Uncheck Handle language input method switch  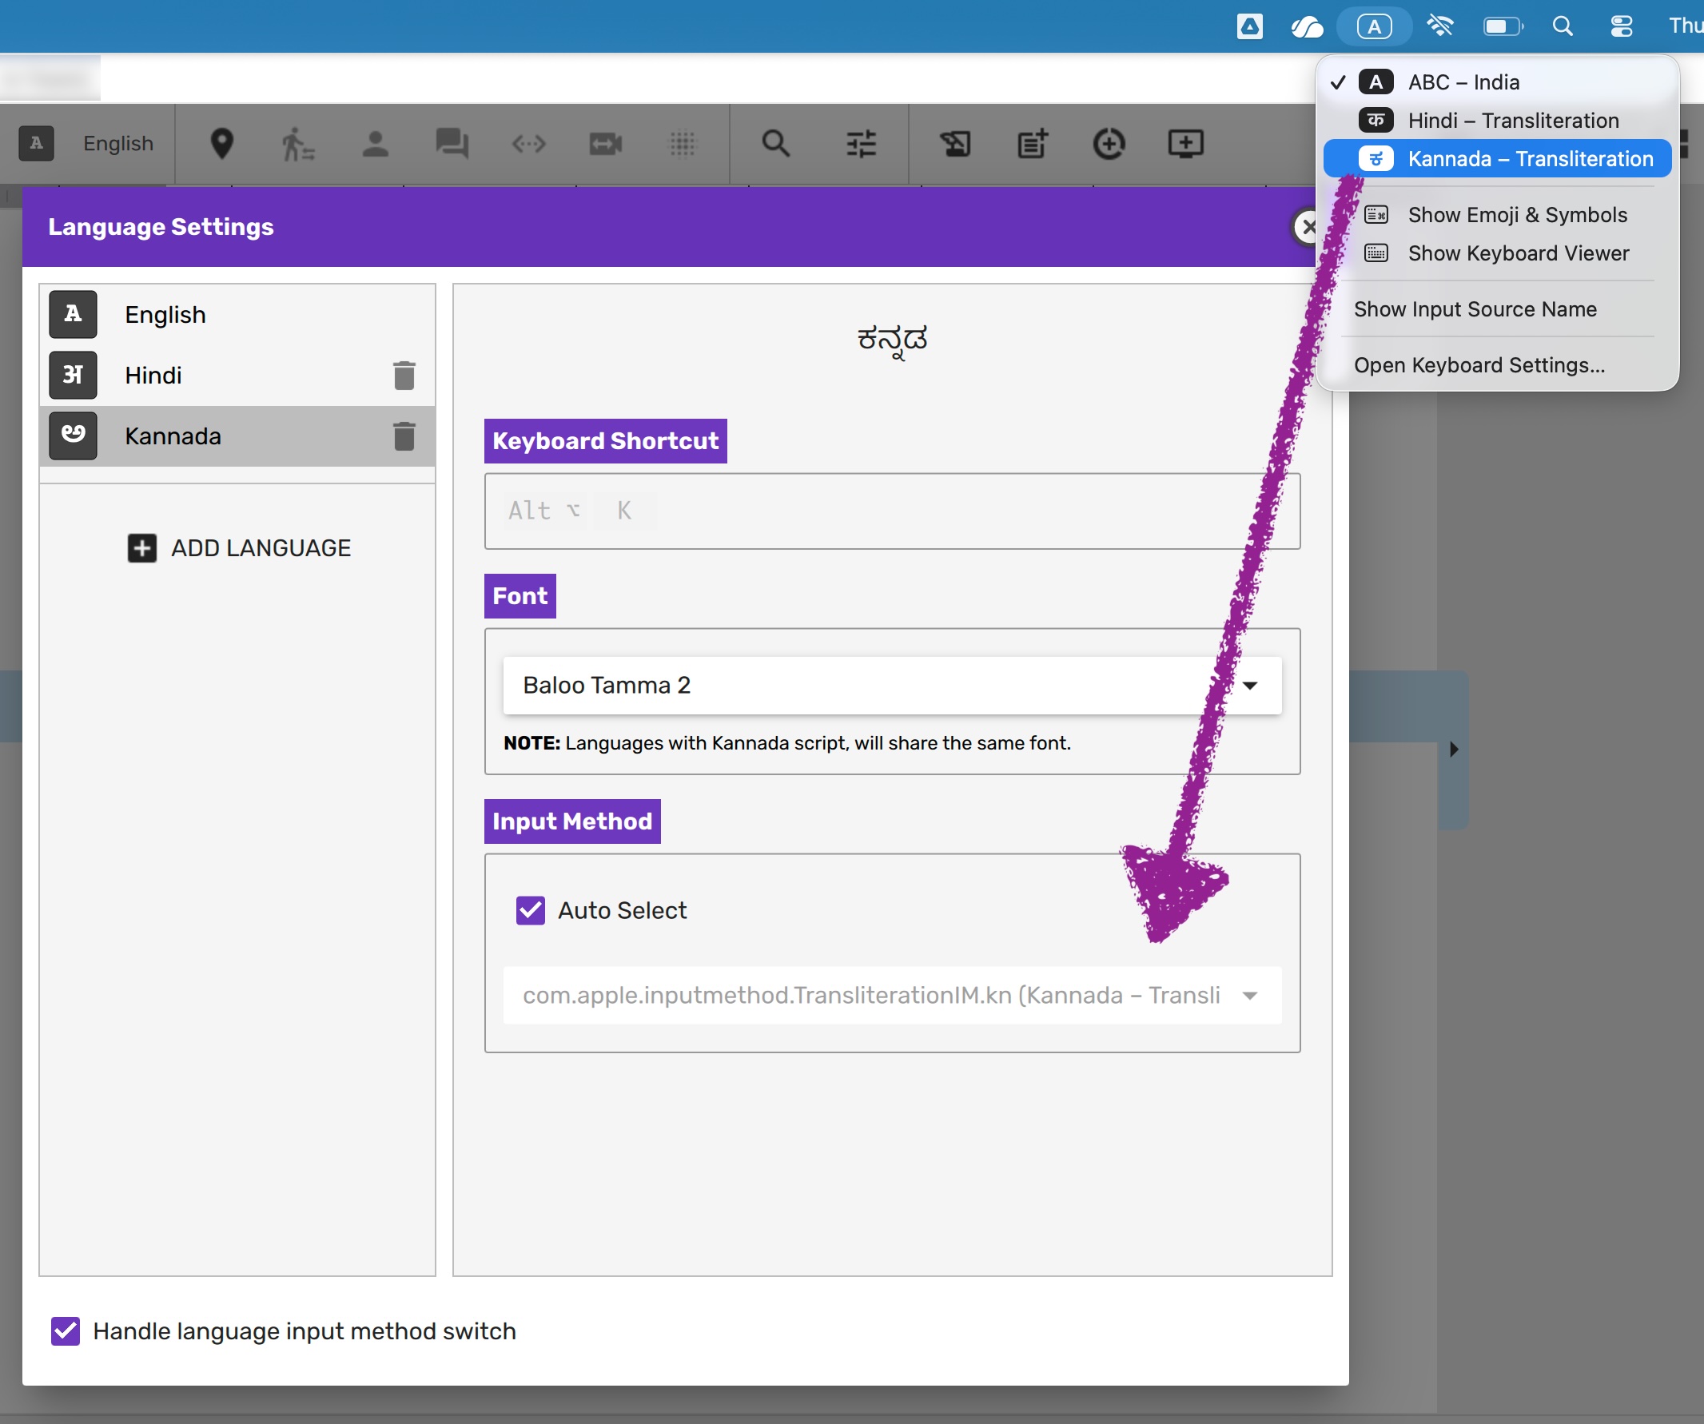click(66, 1331)
